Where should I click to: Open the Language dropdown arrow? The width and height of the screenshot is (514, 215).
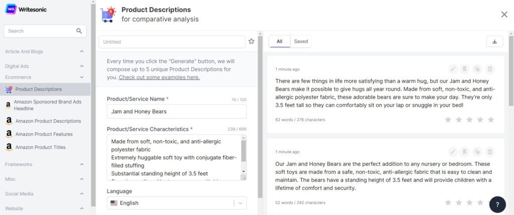point(240,203)
